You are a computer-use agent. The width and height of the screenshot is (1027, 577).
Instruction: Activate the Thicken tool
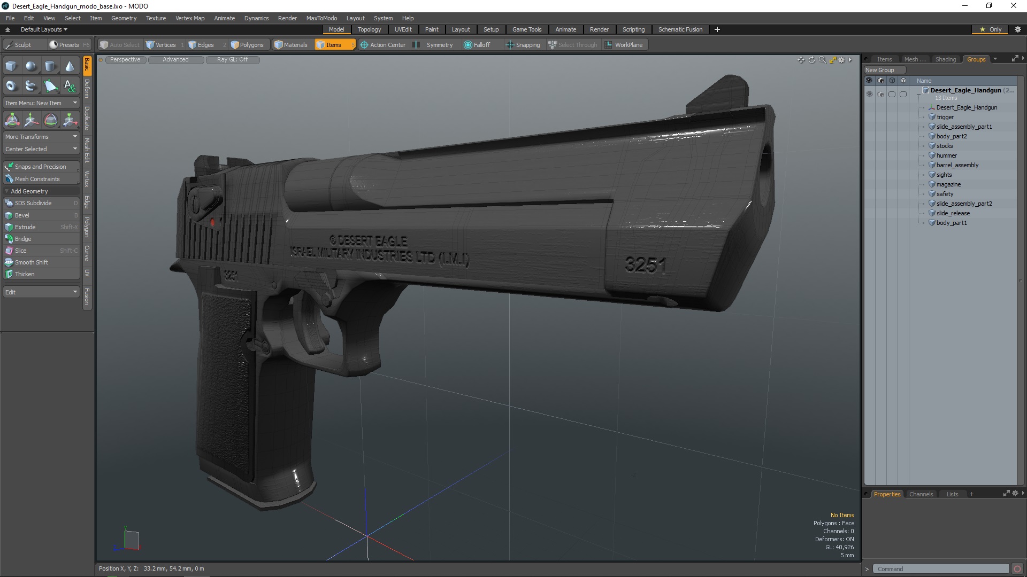pos(41,274)
